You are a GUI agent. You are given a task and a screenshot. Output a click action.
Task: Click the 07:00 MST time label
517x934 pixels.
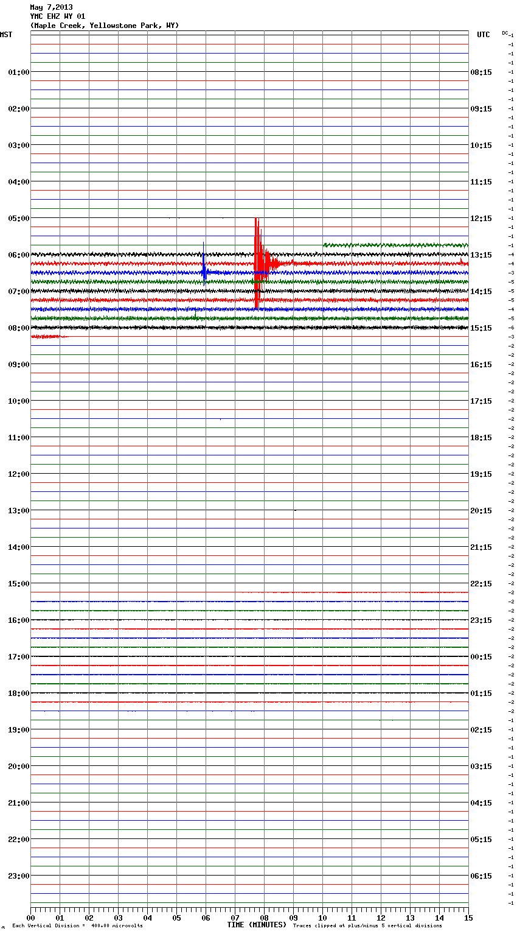pyautogui.click(x=19, y=292)
